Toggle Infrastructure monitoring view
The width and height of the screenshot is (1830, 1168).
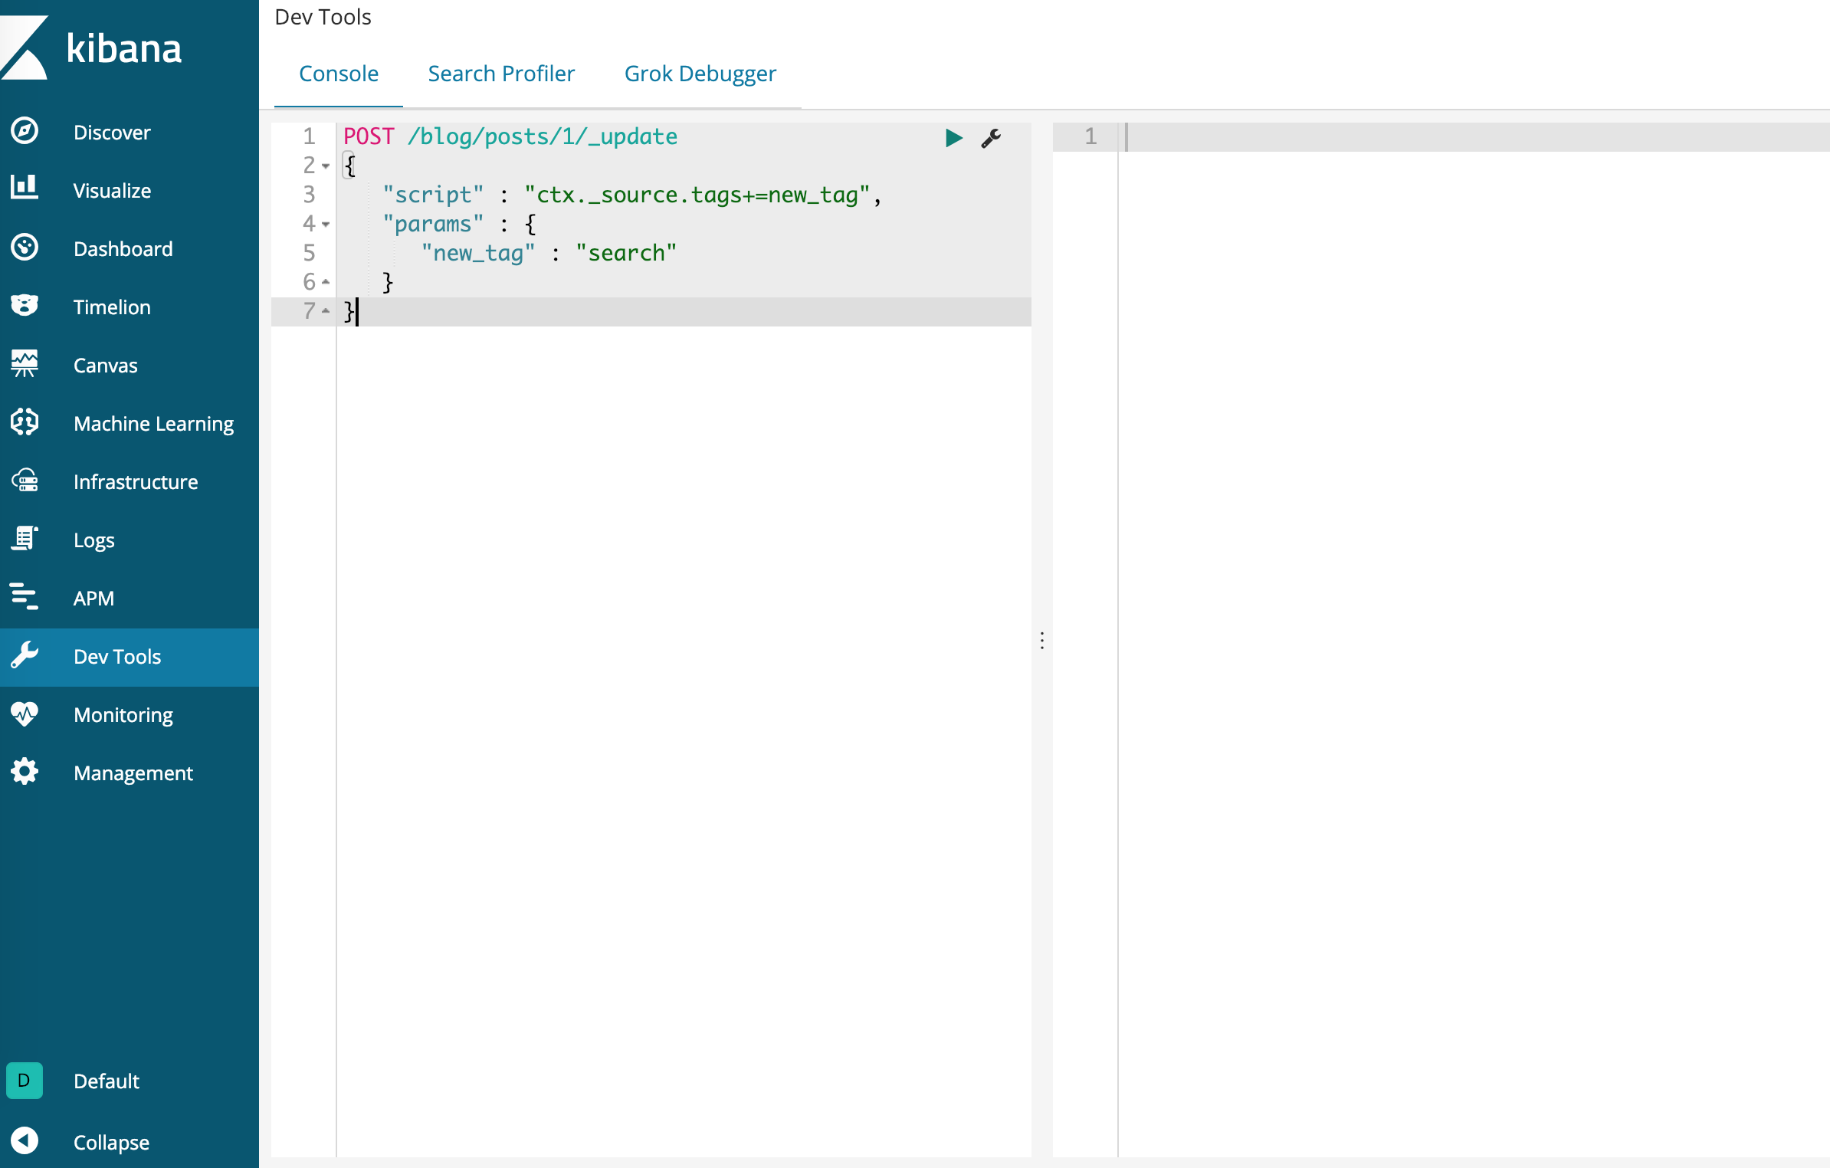[135, 481]
